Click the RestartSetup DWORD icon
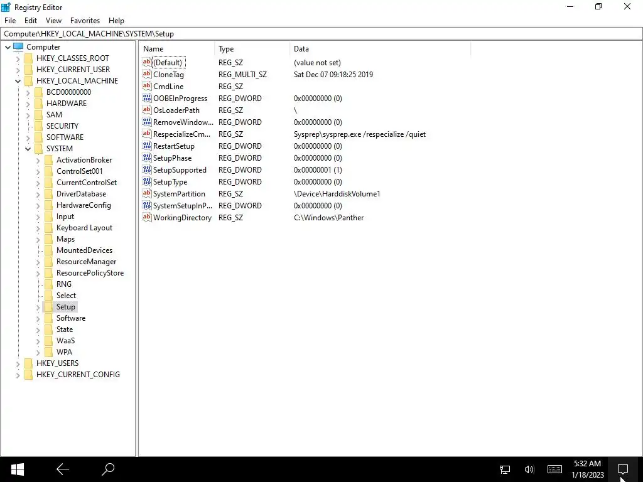The image size is (643, 482). tap(147, 146)
